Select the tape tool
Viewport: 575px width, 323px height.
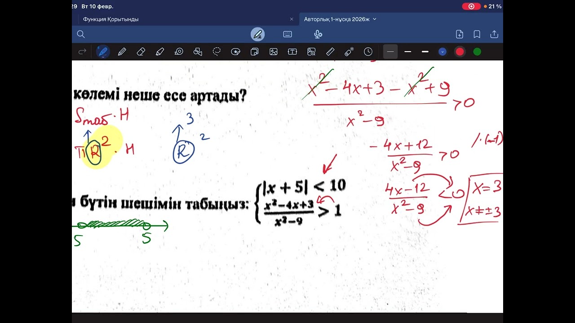pos(179,52)
